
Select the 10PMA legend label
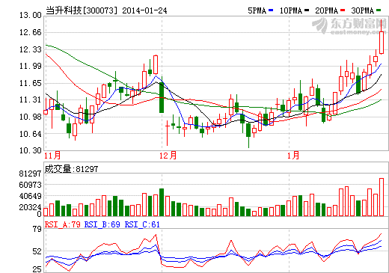coord(291,10)
